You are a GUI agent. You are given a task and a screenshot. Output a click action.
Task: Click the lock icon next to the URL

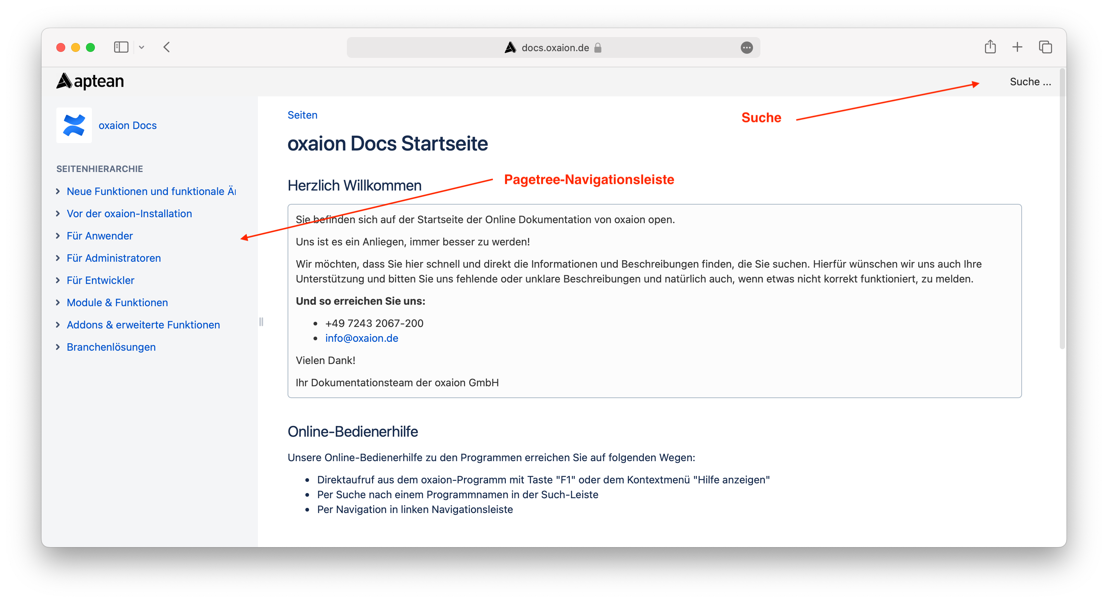click(x=598, y=47)
